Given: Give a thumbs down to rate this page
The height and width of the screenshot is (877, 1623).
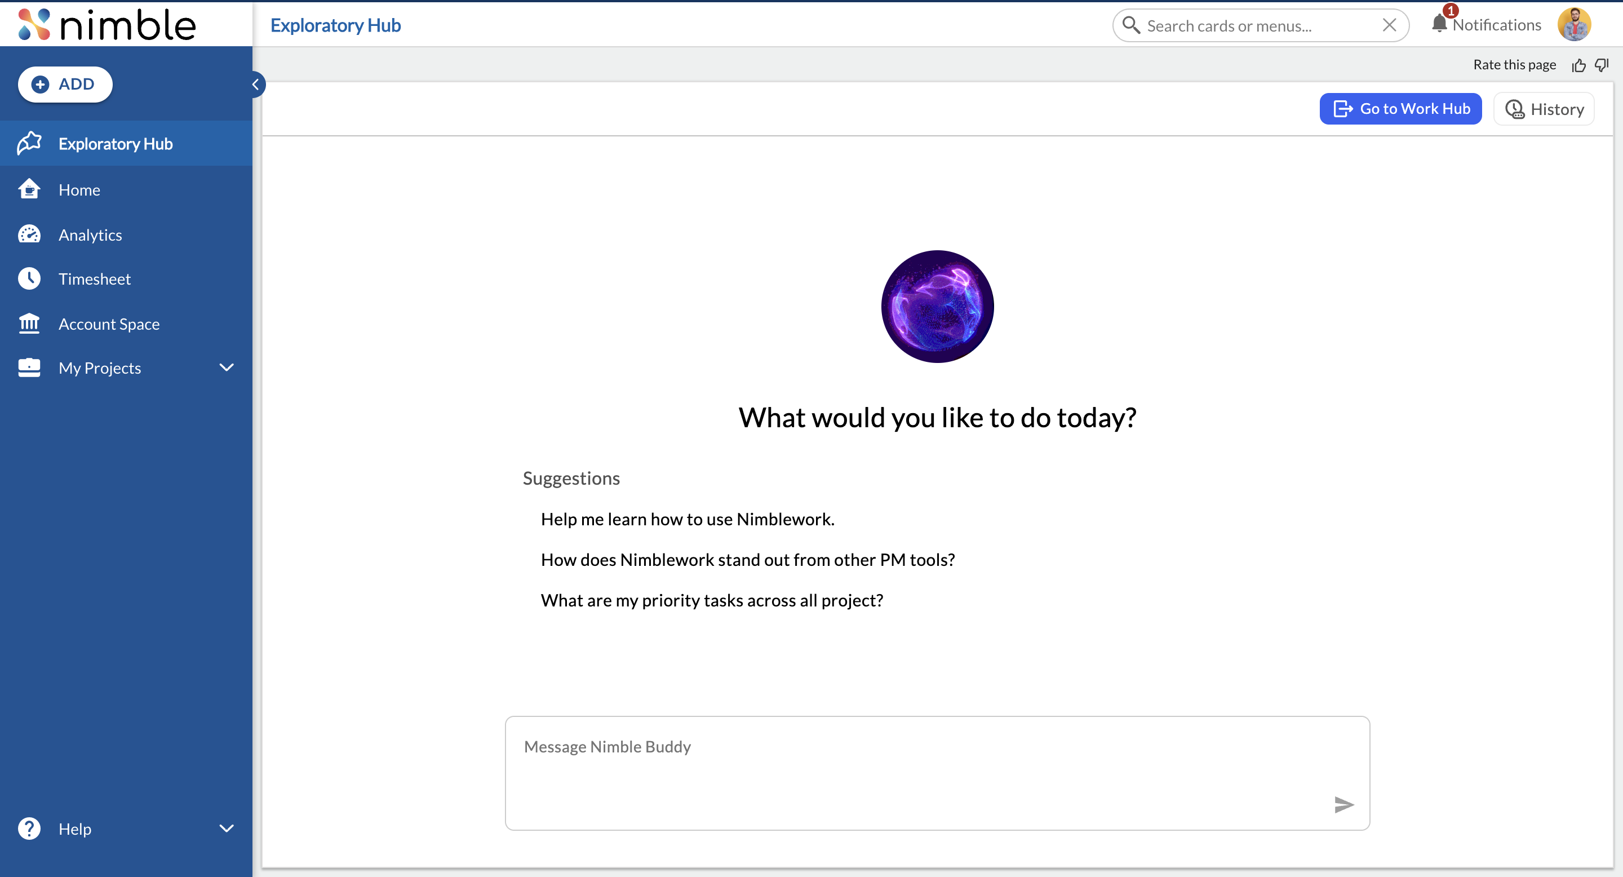Looking at the screenshot, I should (x=1602, y=65).
